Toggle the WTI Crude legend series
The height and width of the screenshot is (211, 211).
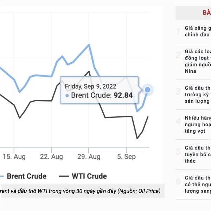[83, 176]
